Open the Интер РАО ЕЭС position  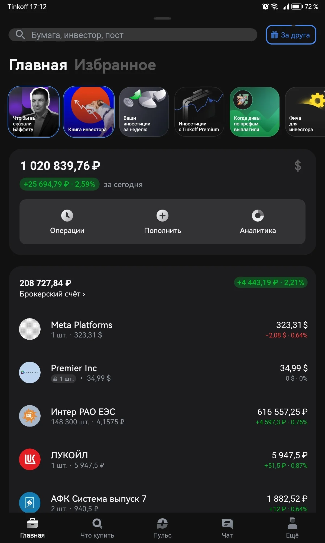[162, 416]
